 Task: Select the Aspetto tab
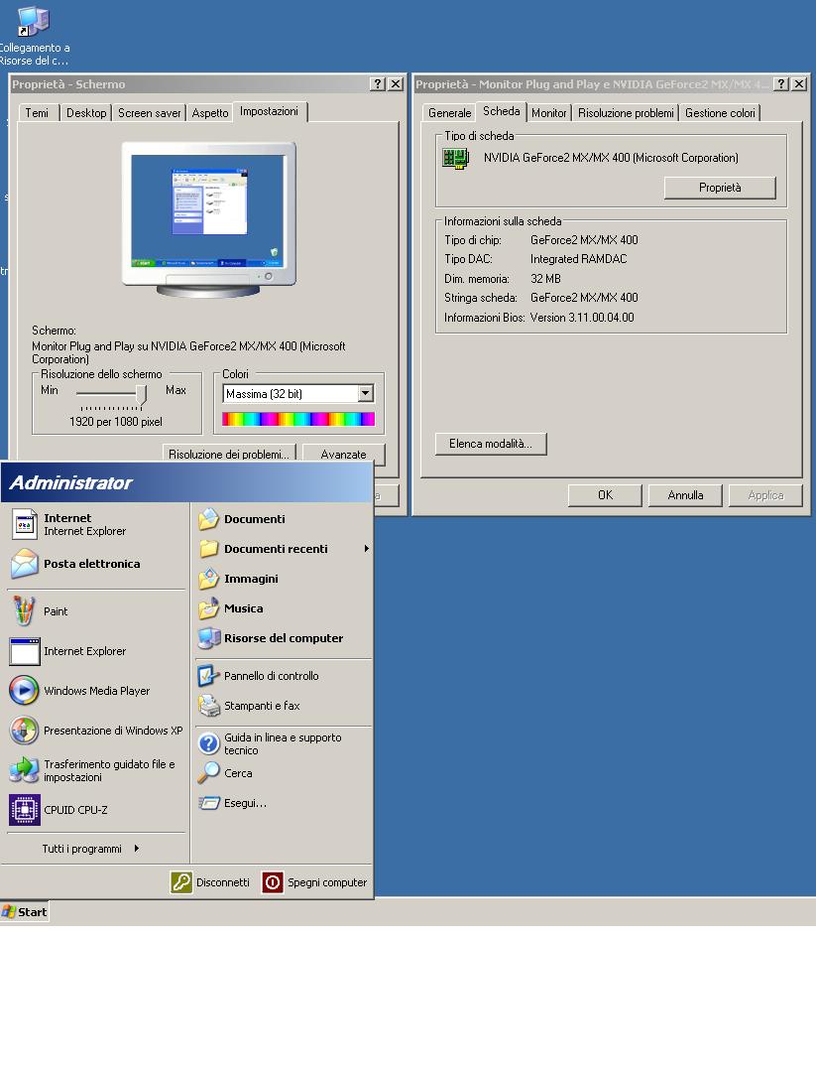[209, 113]
